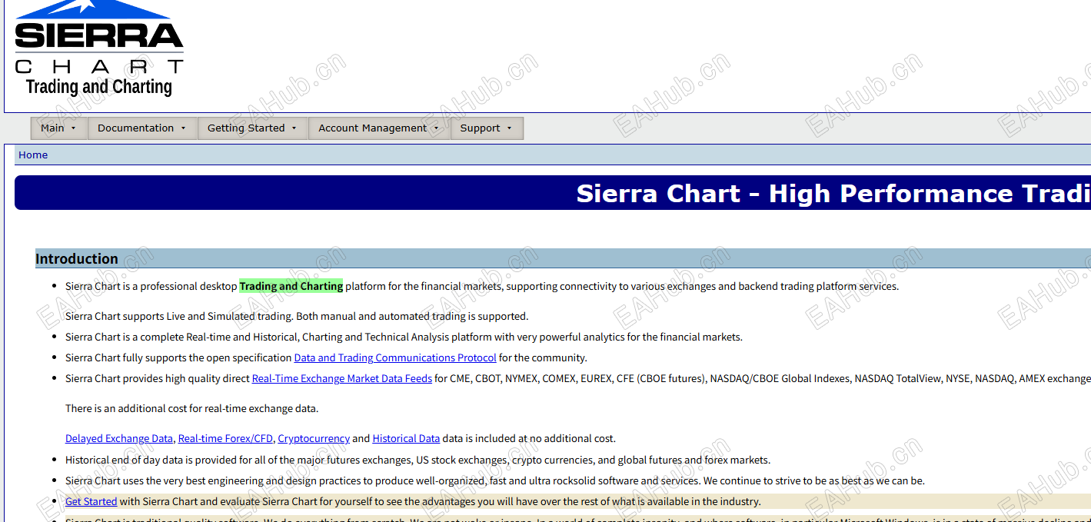Expand the Main dropdown arrow
Image resolution: width=1091 pixels, height=522 pixels.
tap(74, 128)
